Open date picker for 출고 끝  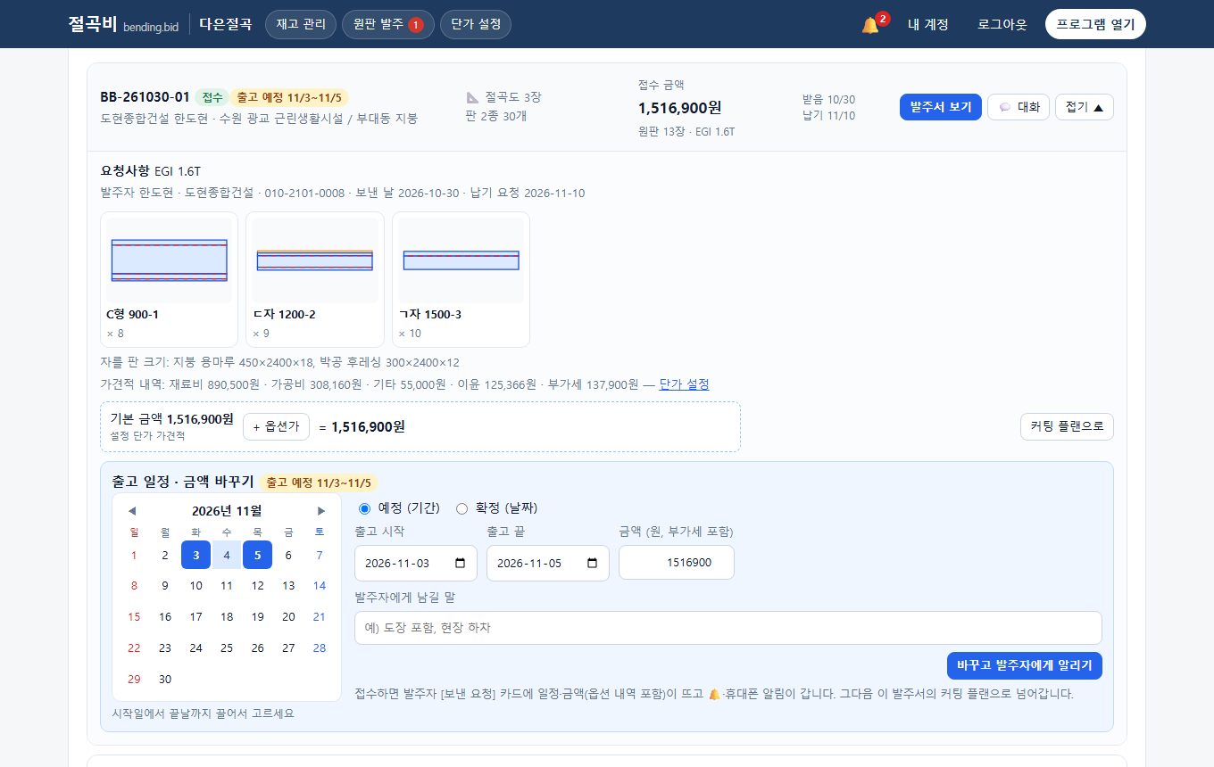point(592,564)
